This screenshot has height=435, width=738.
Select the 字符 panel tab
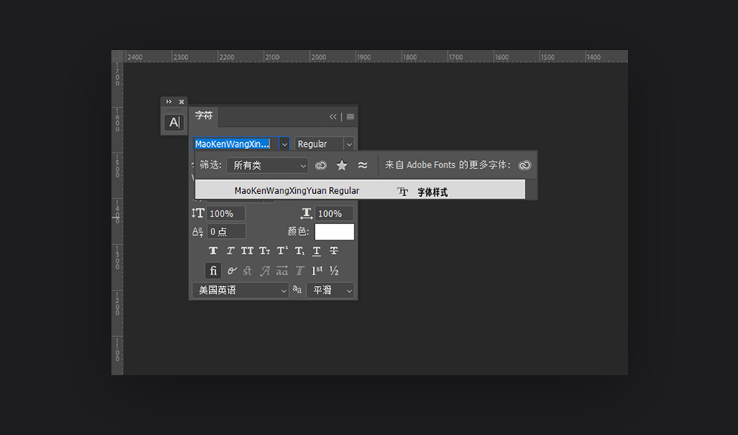click(x=204, y=116)
